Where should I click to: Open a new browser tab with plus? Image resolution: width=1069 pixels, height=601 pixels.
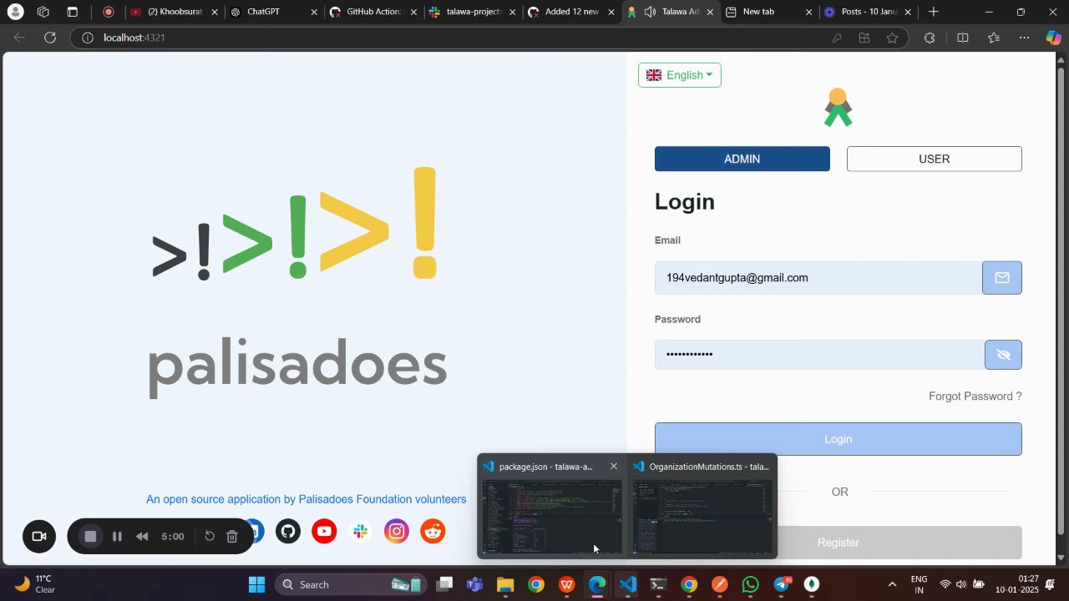point(934,13)
